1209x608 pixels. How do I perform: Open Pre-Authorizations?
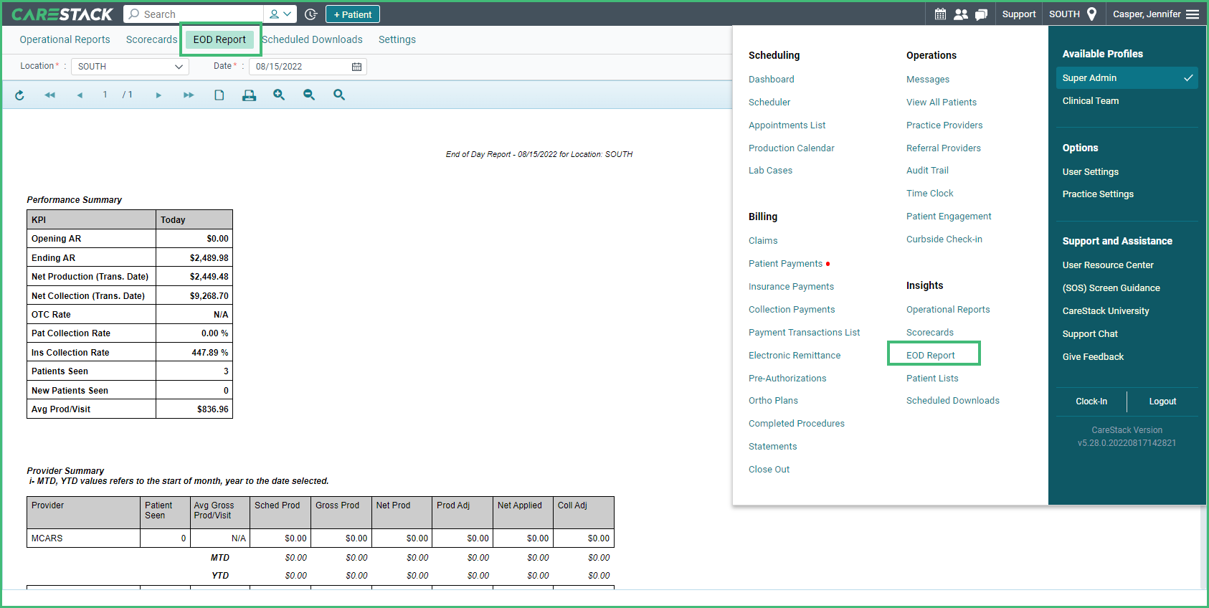pos(787,379)
